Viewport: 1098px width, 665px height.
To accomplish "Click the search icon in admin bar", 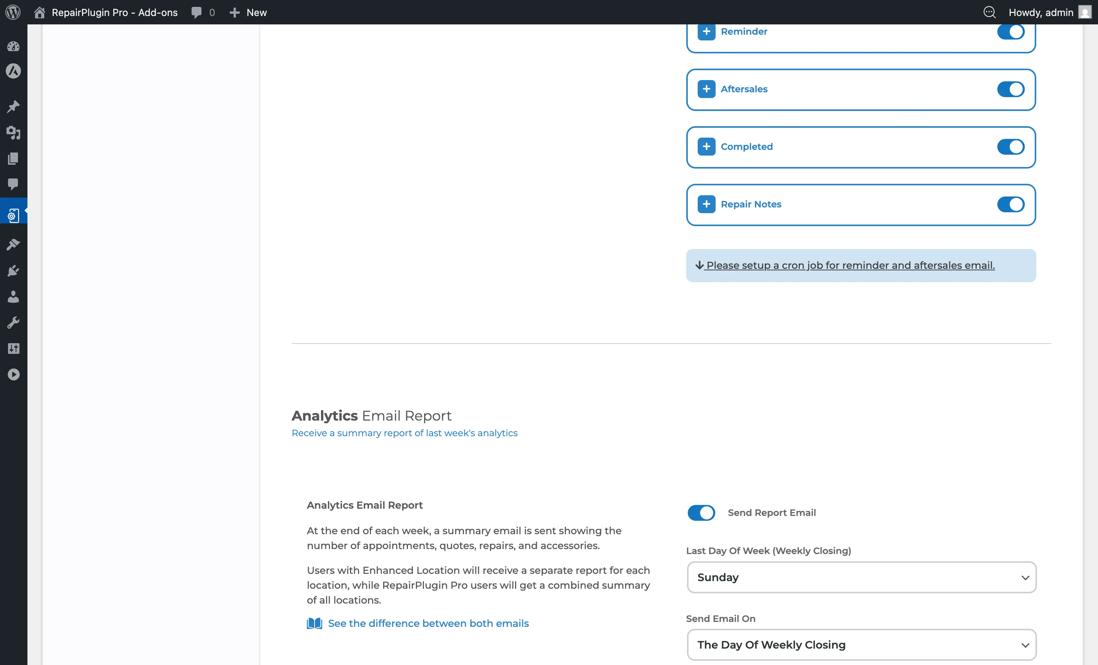I will [x=989, y=12].
